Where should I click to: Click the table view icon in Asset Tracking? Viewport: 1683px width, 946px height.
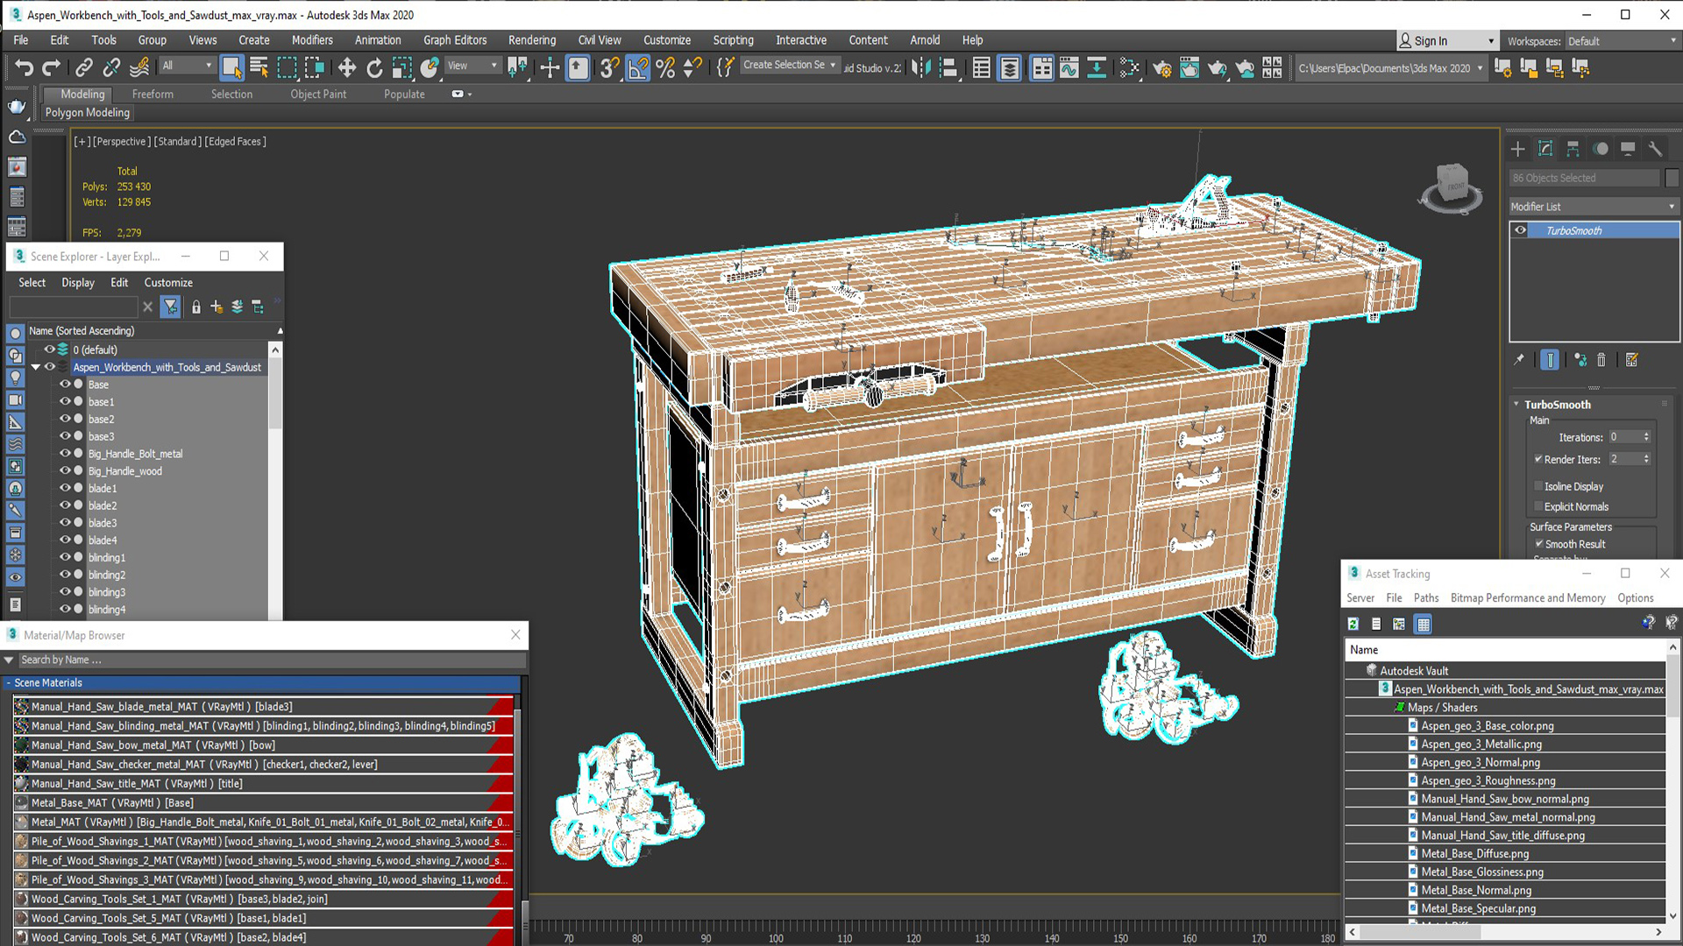[x=1424, y=624]
